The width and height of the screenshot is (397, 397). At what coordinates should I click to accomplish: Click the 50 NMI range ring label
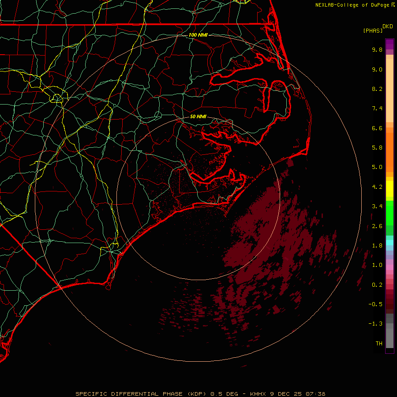(198, 116)
